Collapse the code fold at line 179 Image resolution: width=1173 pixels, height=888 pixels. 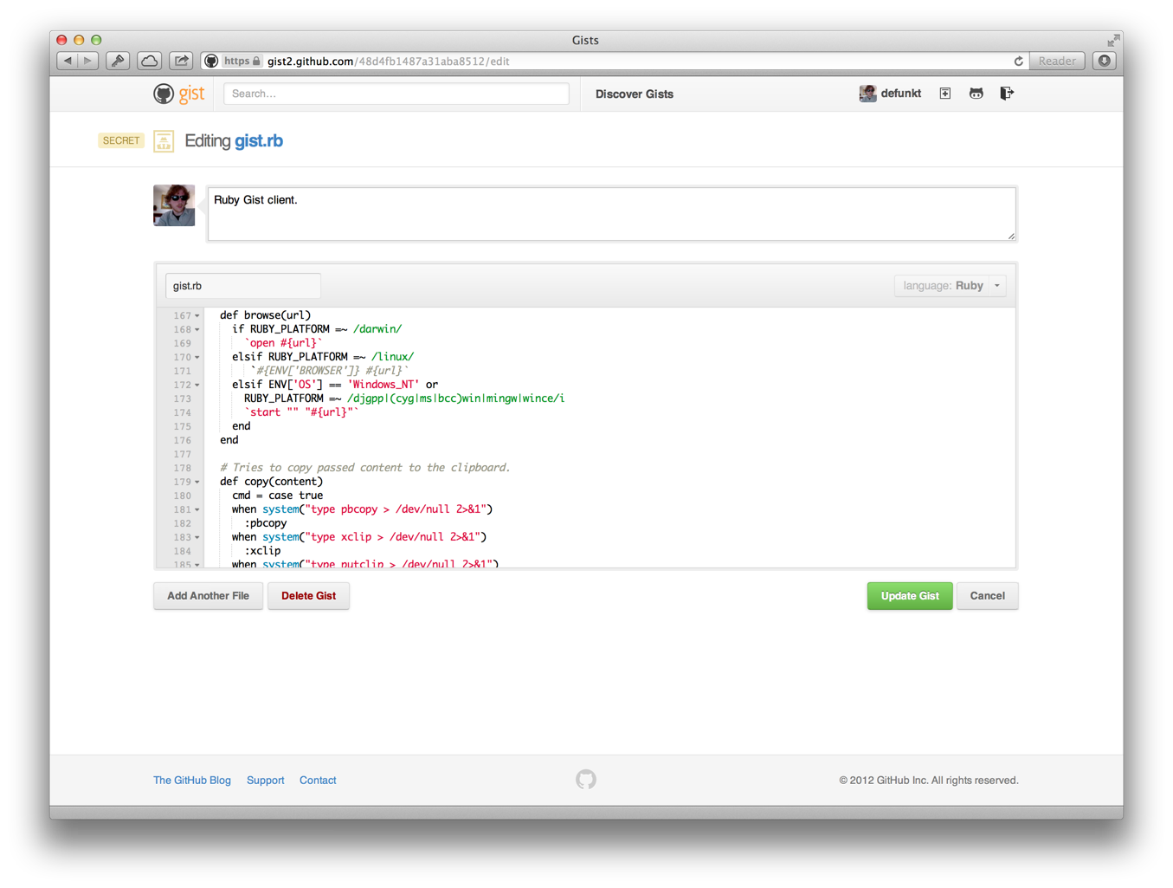(197, 483)
